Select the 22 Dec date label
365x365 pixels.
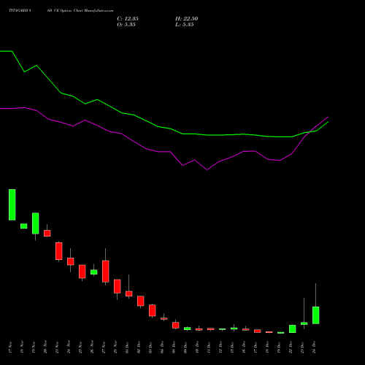click(291, 347)
